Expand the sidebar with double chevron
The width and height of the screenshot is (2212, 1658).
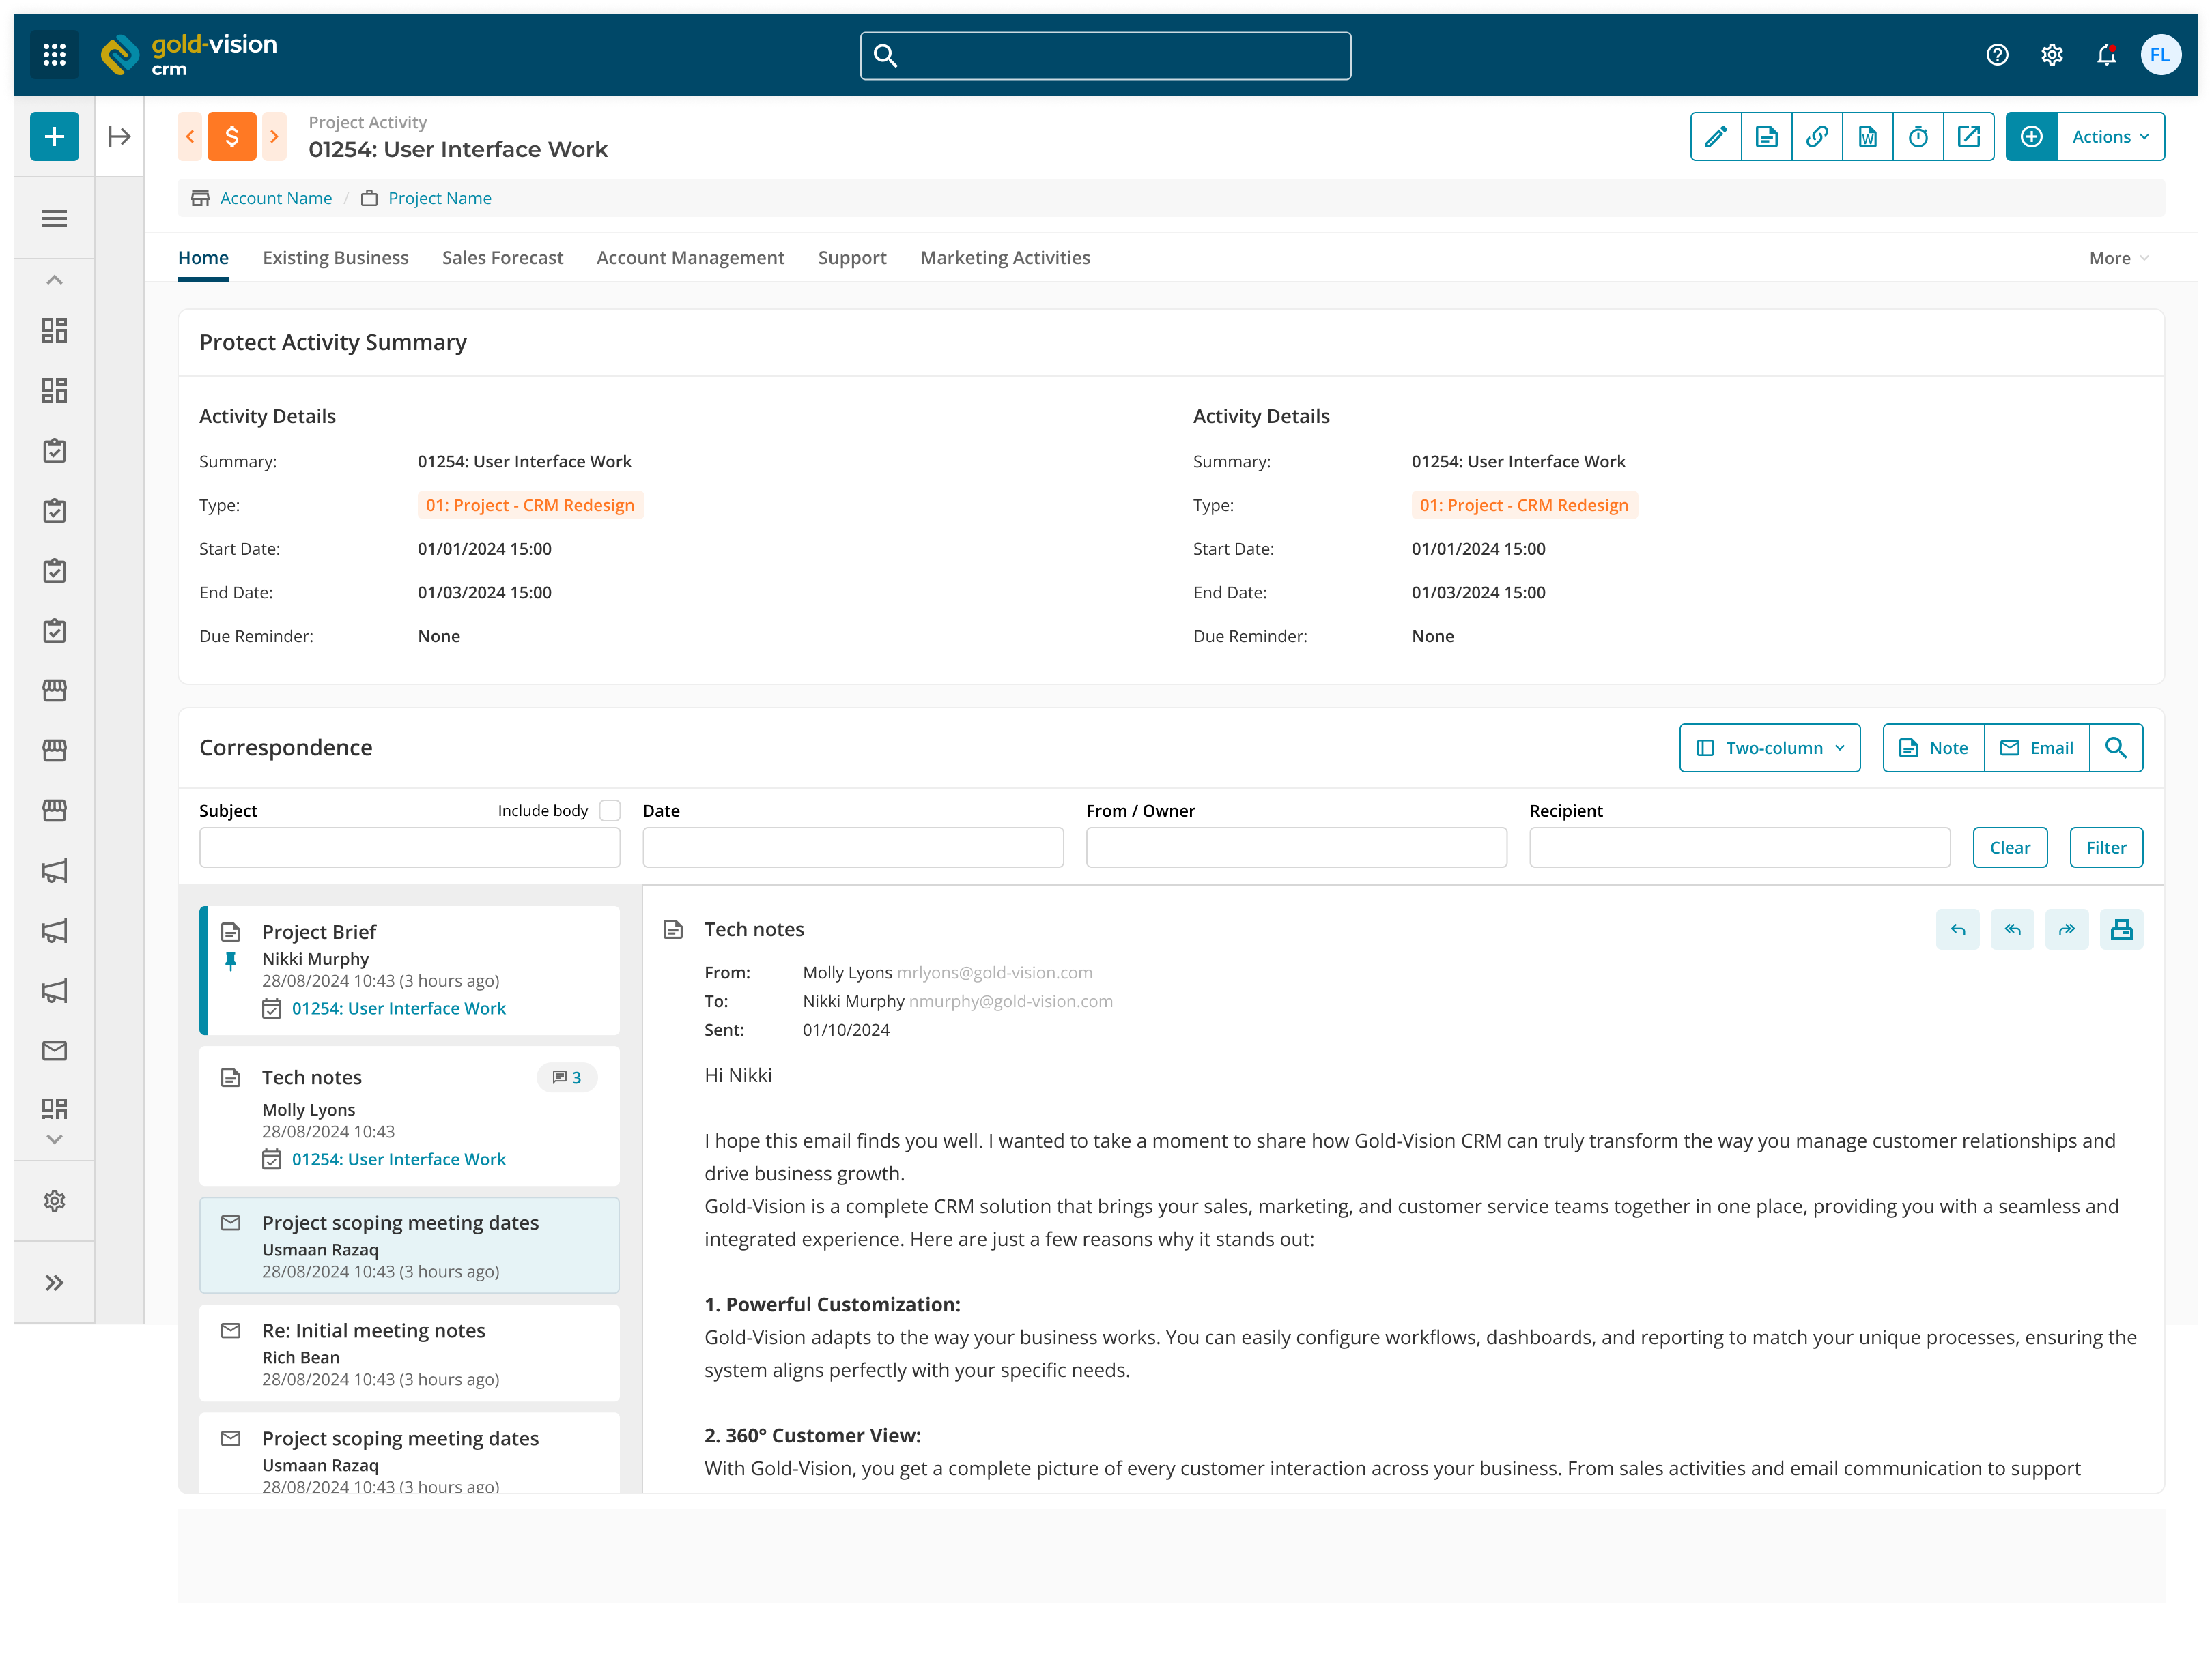pos(54,1282)
